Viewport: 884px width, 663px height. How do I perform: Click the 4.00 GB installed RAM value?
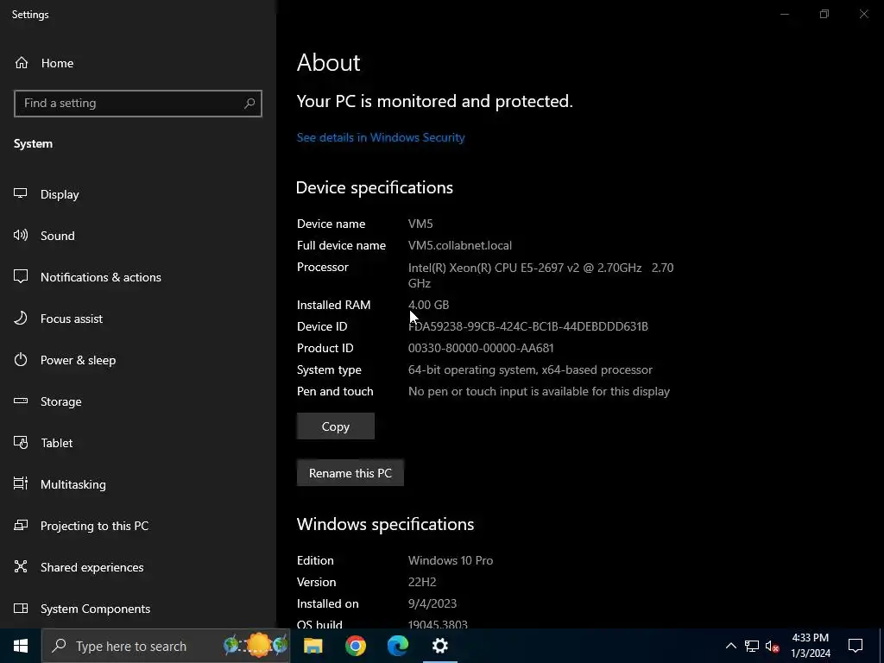[428, 305]
